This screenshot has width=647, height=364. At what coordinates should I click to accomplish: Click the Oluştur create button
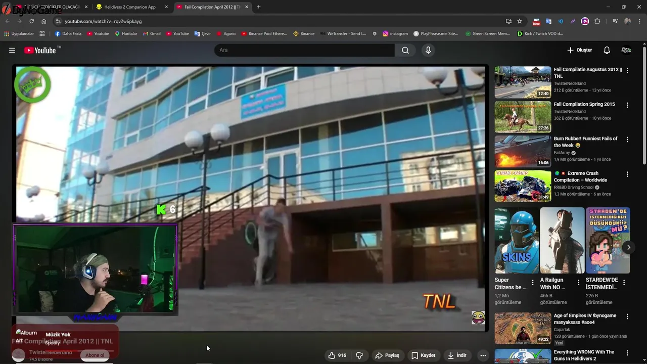tap(579, 50)
